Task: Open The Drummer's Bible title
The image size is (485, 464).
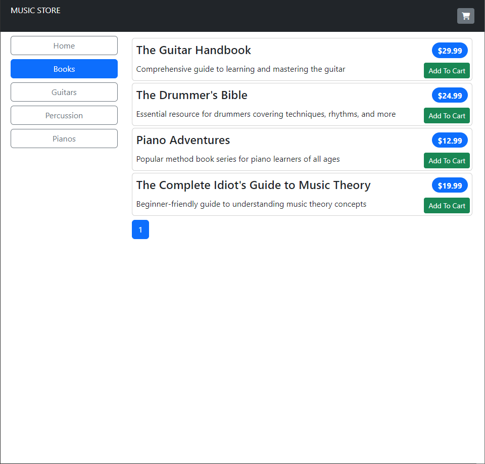Action: coord(192,95)
